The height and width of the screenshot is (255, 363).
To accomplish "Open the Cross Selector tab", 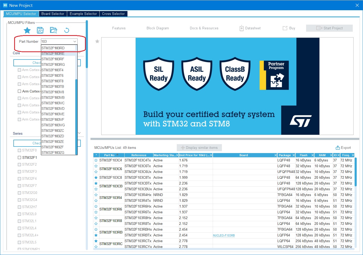I will (113, 14).
